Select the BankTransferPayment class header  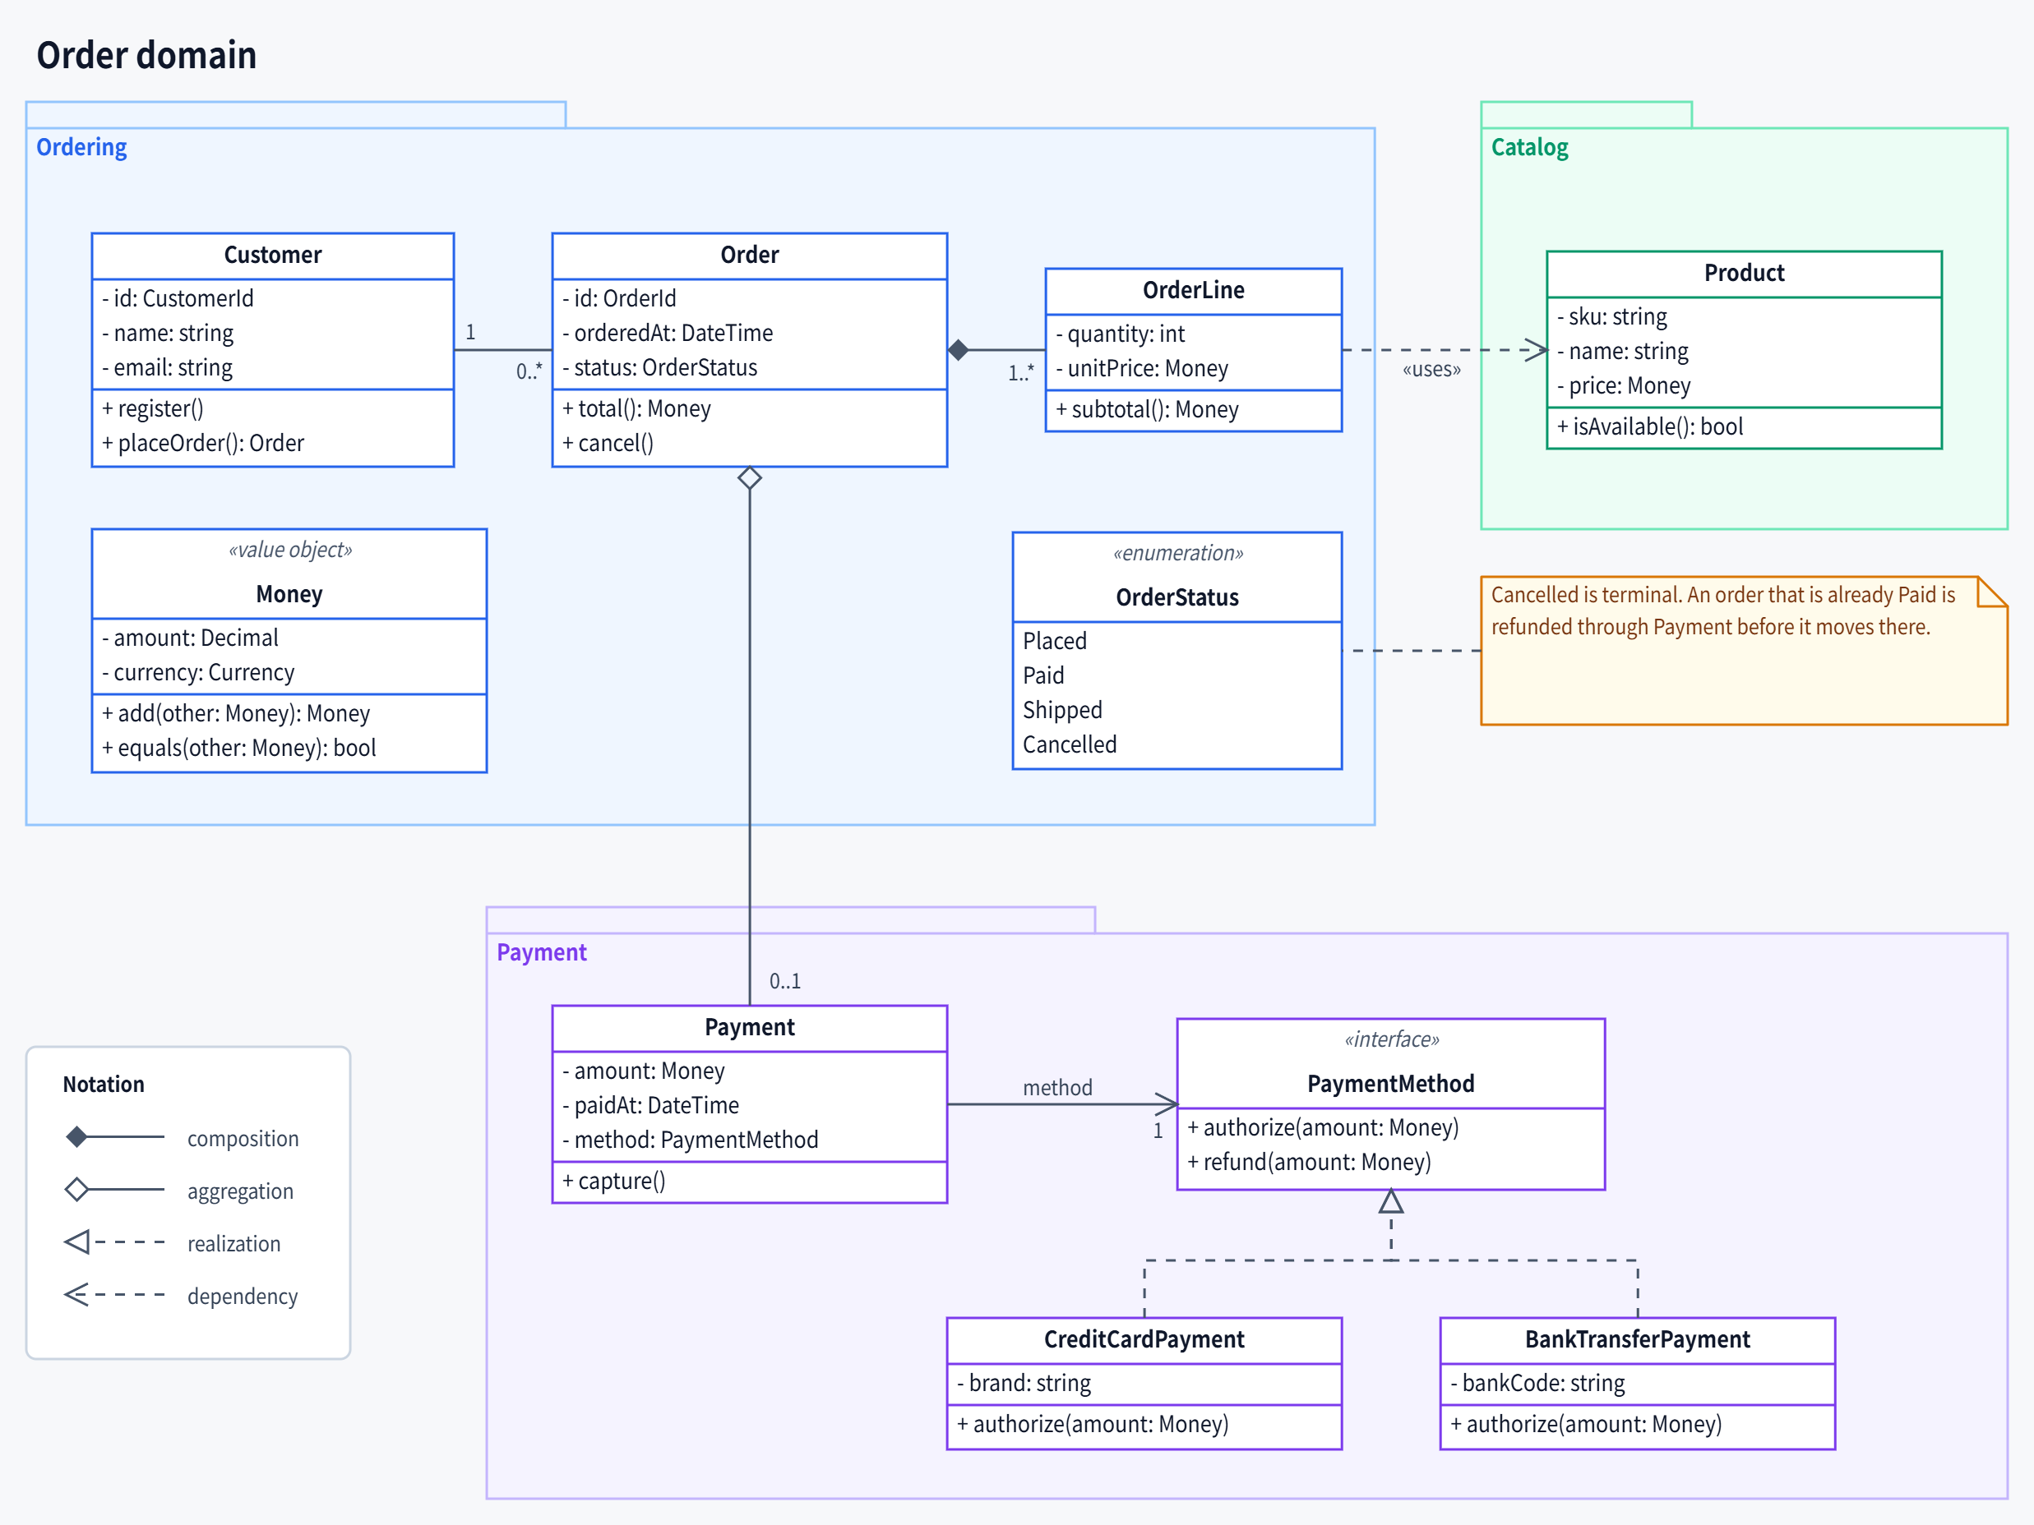pos(1638,1339)
